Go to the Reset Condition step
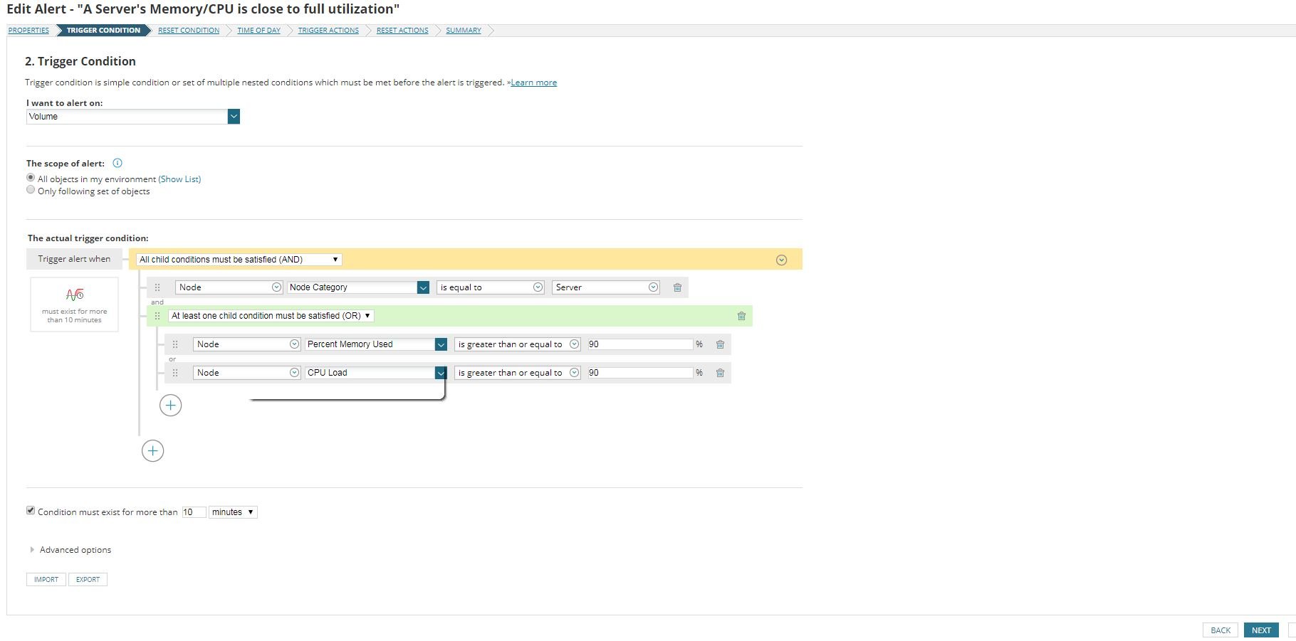Screen dimensions: 1296x641 189,31
